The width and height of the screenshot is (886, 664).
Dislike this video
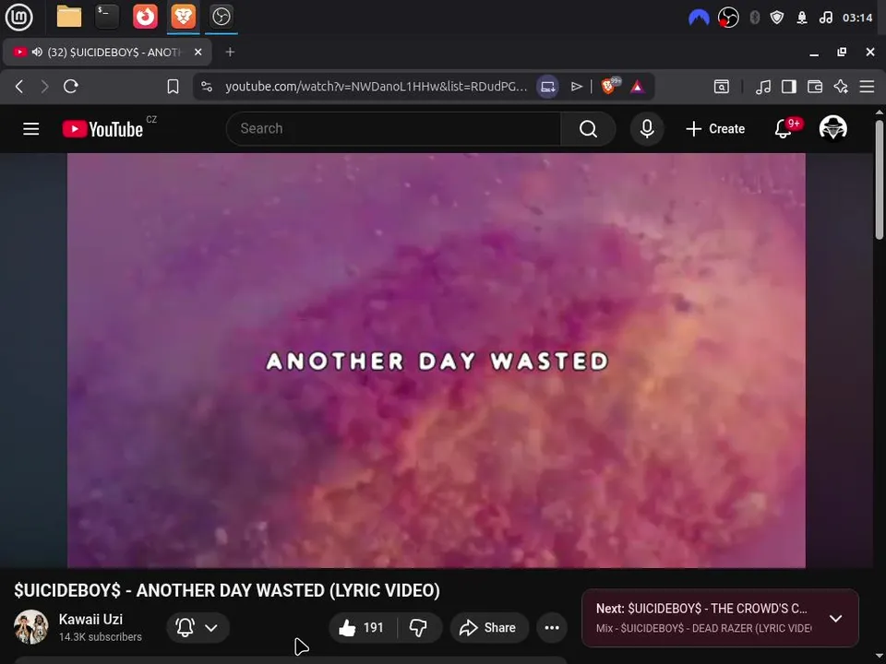pos(419,627)
